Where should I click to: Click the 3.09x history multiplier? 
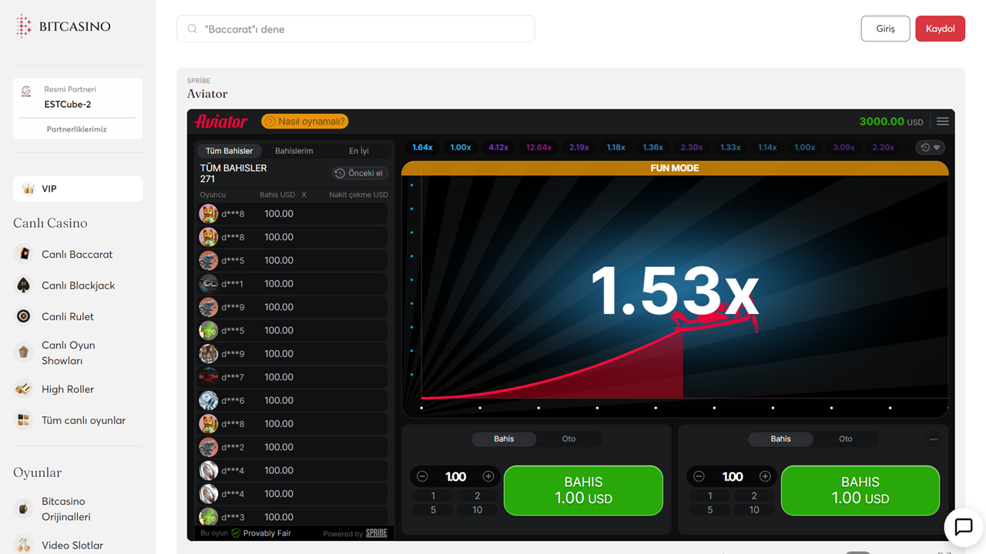(843, 147)
